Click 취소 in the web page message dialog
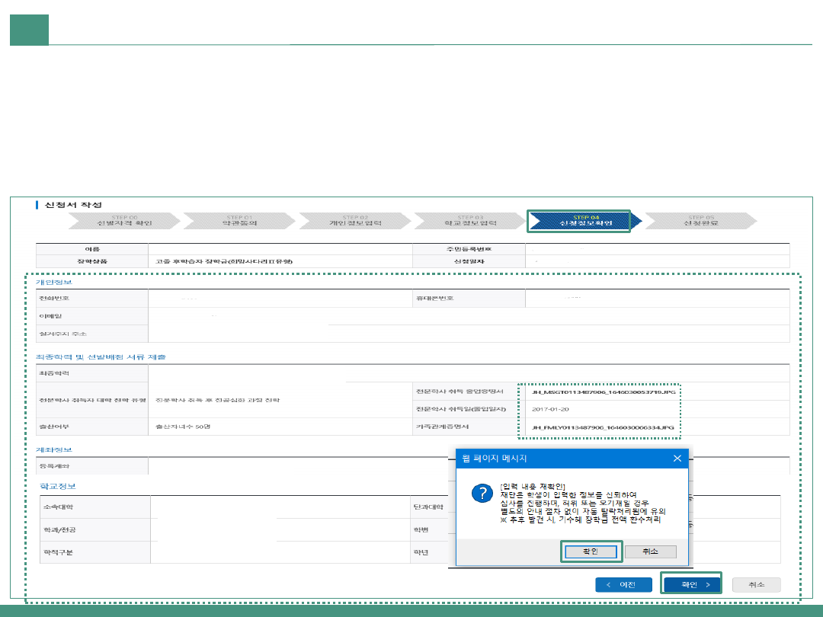 pyautogui.click(x=650, y=551)
